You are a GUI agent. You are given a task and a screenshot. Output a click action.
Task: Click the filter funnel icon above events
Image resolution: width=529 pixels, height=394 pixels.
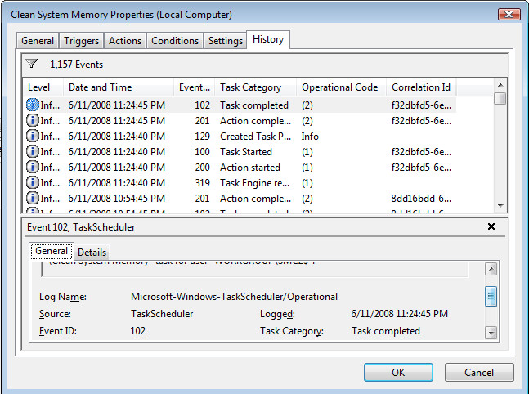(x=32, y=64)
